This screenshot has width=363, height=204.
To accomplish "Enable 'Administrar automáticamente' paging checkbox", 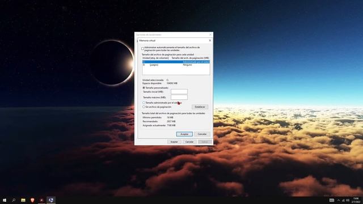I will tap(142, 49).
